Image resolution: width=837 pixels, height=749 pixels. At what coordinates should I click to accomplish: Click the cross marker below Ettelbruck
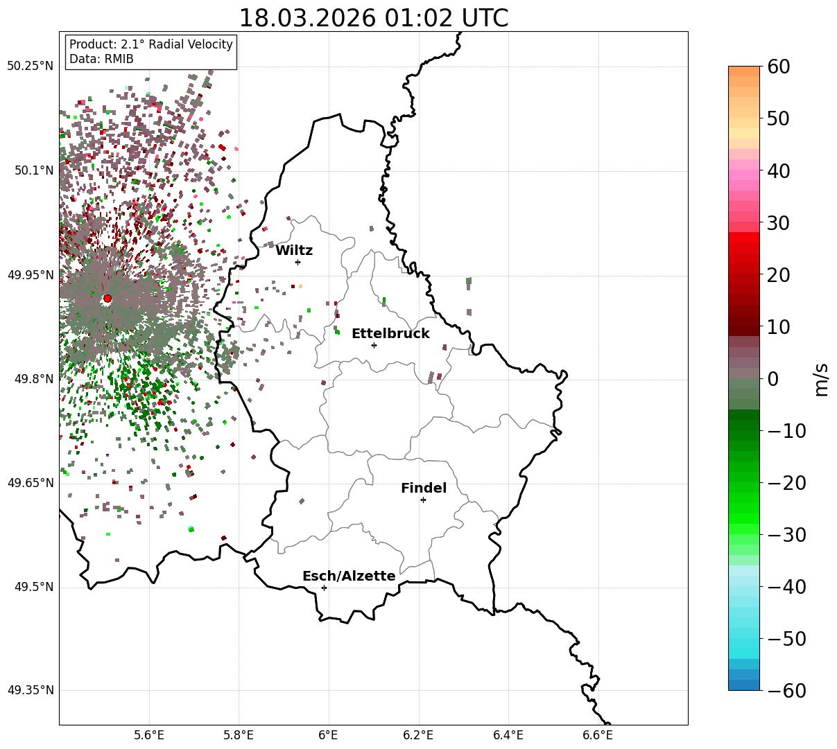(x=374, y=345)
